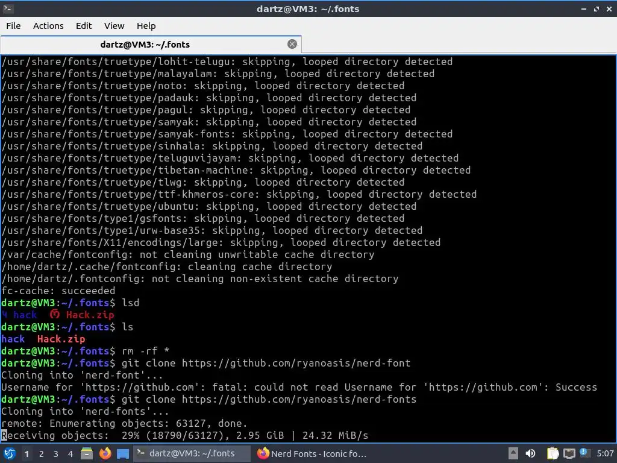The height and width of the screenshot is (463, 617).
Task: Click the ttf-khmeros-core skipping line
Action: pyautogui.click(x=239, y=195)
